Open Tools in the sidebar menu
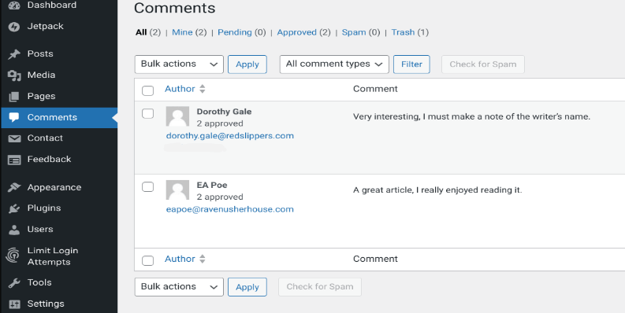The height and width of the screenshot is (313, 625). point(39,282)
